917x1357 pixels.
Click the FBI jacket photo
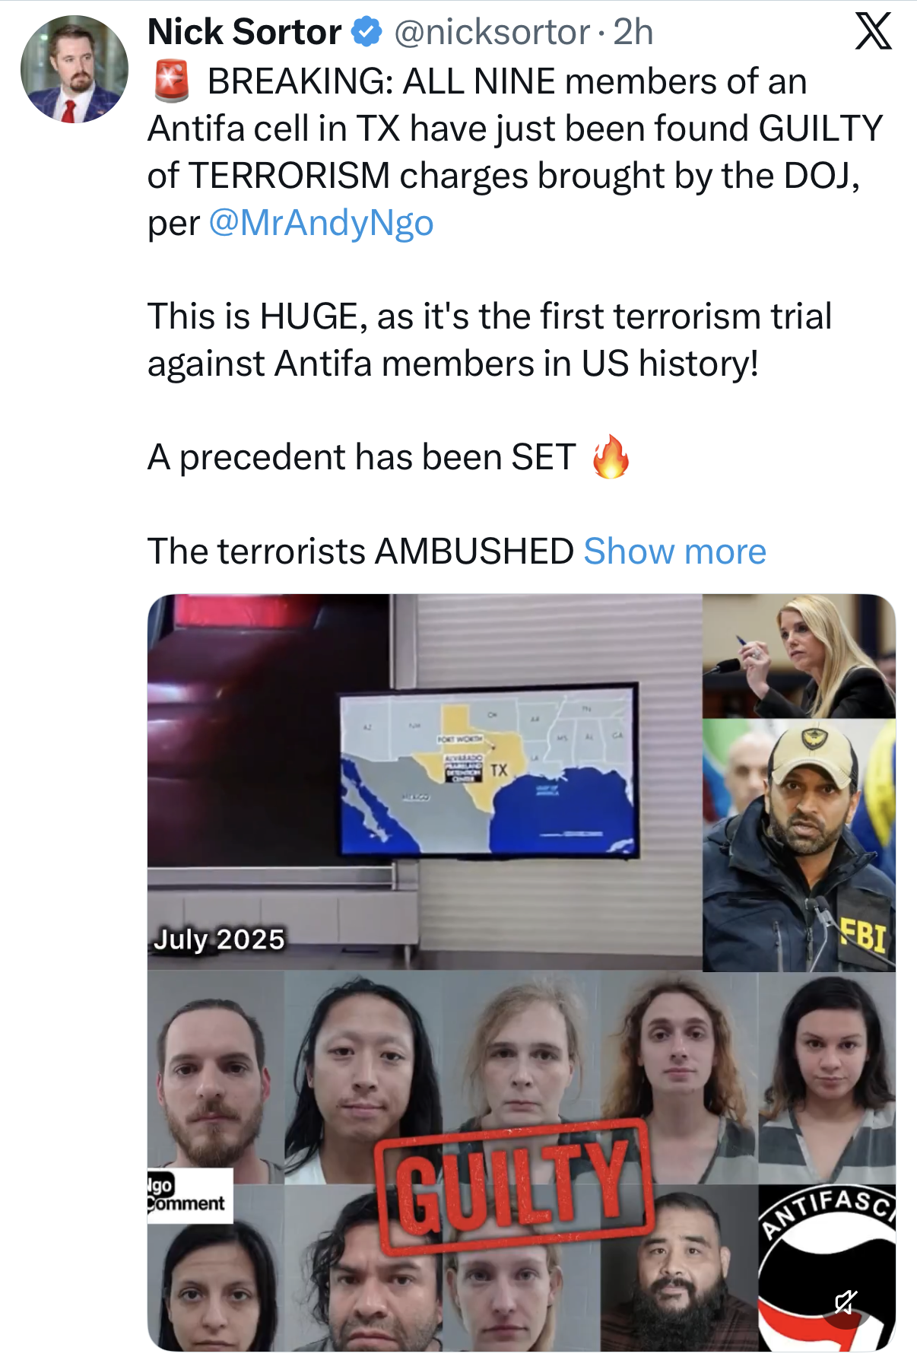pyautogui.click(x=799, y=845)
